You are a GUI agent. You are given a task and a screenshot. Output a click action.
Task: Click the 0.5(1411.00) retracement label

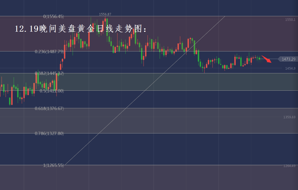52,91
